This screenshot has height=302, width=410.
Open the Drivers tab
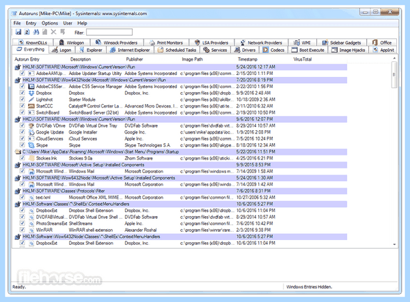[245, 50]
